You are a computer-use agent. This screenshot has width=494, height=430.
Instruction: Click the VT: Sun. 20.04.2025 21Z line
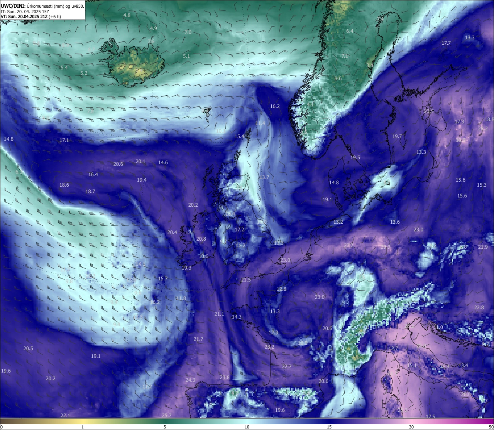(x=30, y=17)
